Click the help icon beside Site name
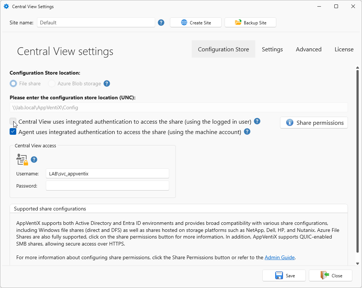Image resolution: width=362 pixels, height=288 pixels. (161, 23)
